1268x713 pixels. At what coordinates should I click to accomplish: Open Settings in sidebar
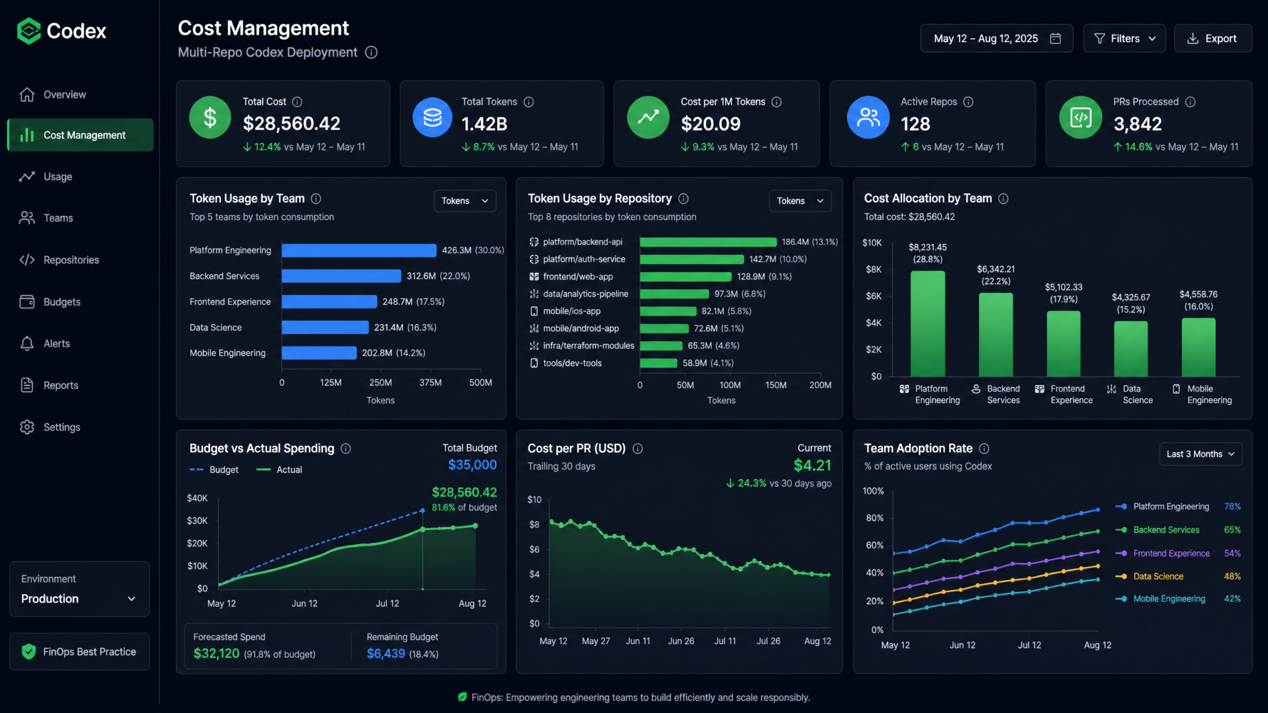(80, 427)
